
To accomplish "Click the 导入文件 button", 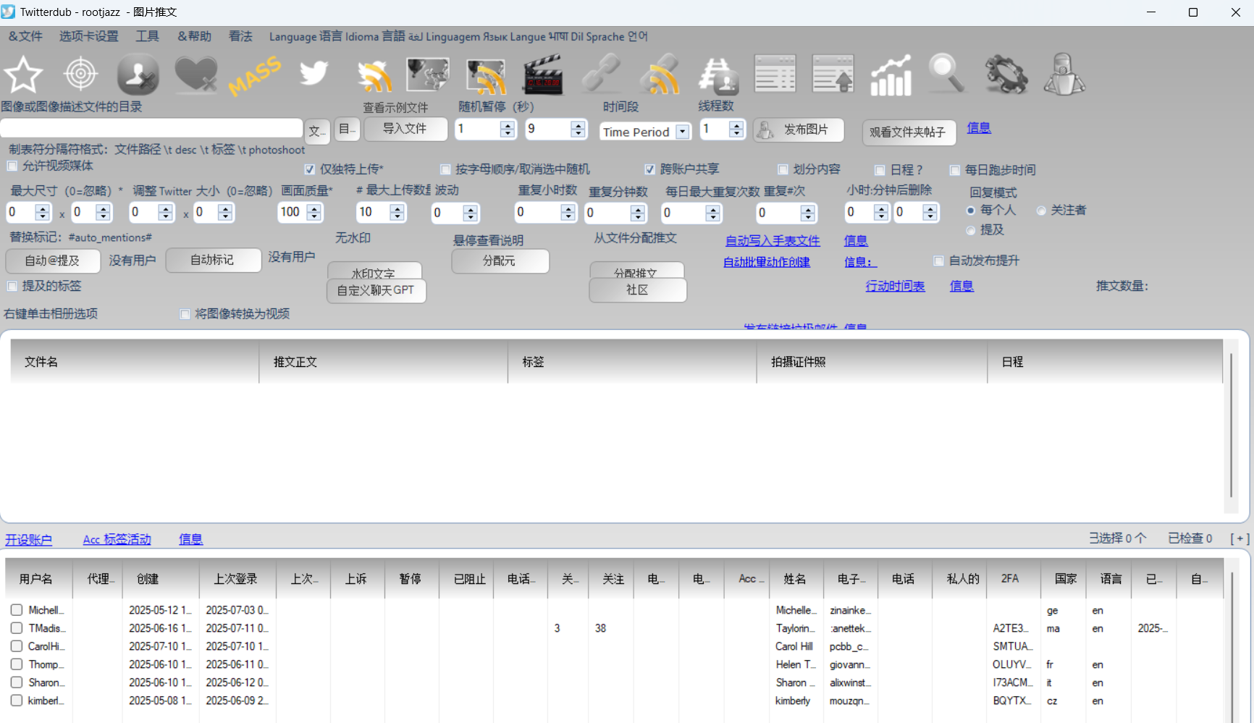I will [405, 129].
